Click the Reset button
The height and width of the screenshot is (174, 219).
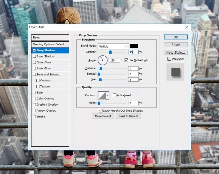[176, 45]
